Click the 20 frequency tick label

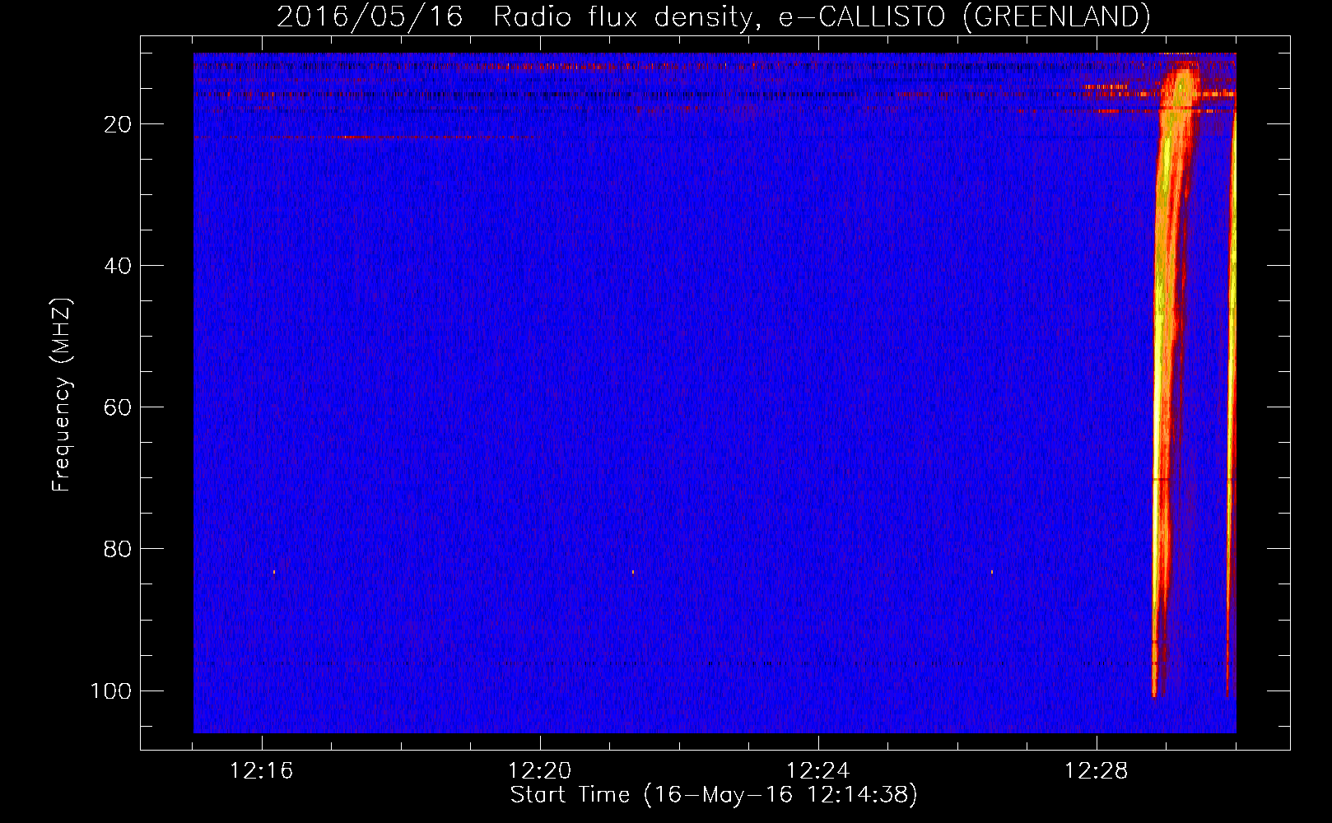tap(118, 124)
